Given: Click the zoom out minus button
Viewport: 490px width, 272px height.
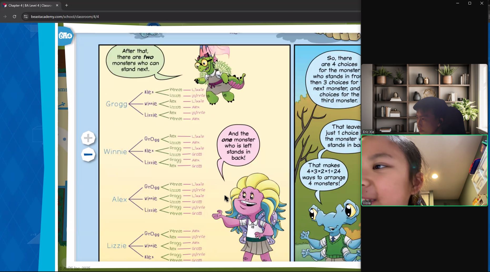Looking at the screenshot, I should [88, 154].
